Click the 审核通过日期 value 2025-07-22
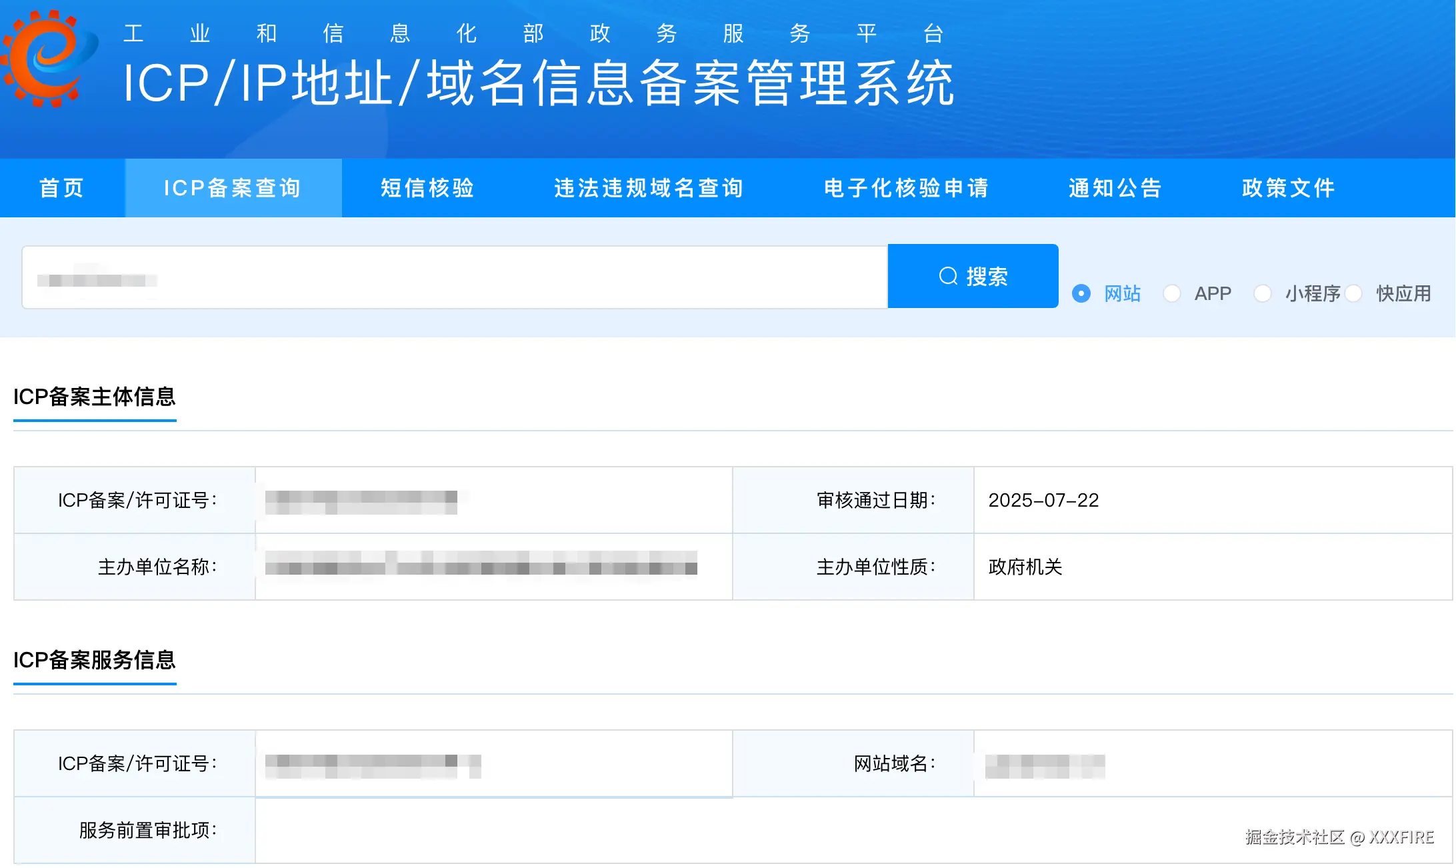This screenshot has width=1456, height=868. (x=1043, y=500)
